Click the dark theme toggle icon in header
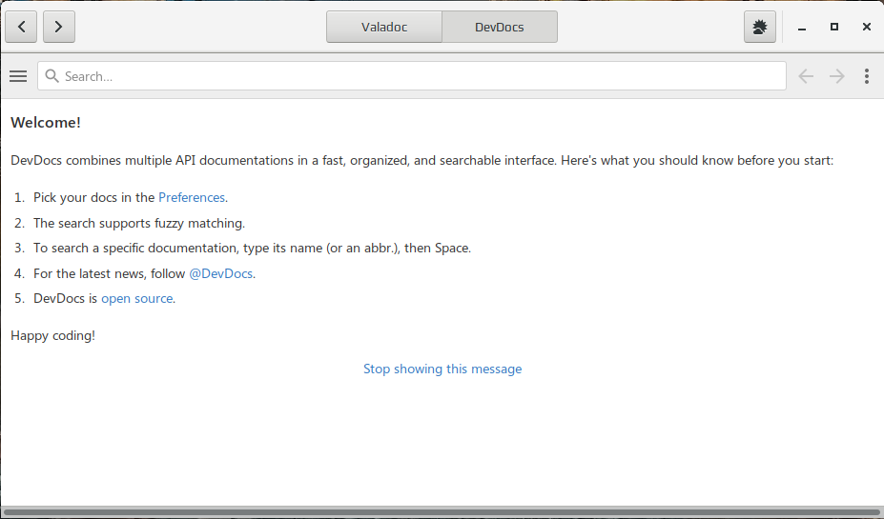Image resolution: width=884 pixels, height=519 pixels. (759, 27)
